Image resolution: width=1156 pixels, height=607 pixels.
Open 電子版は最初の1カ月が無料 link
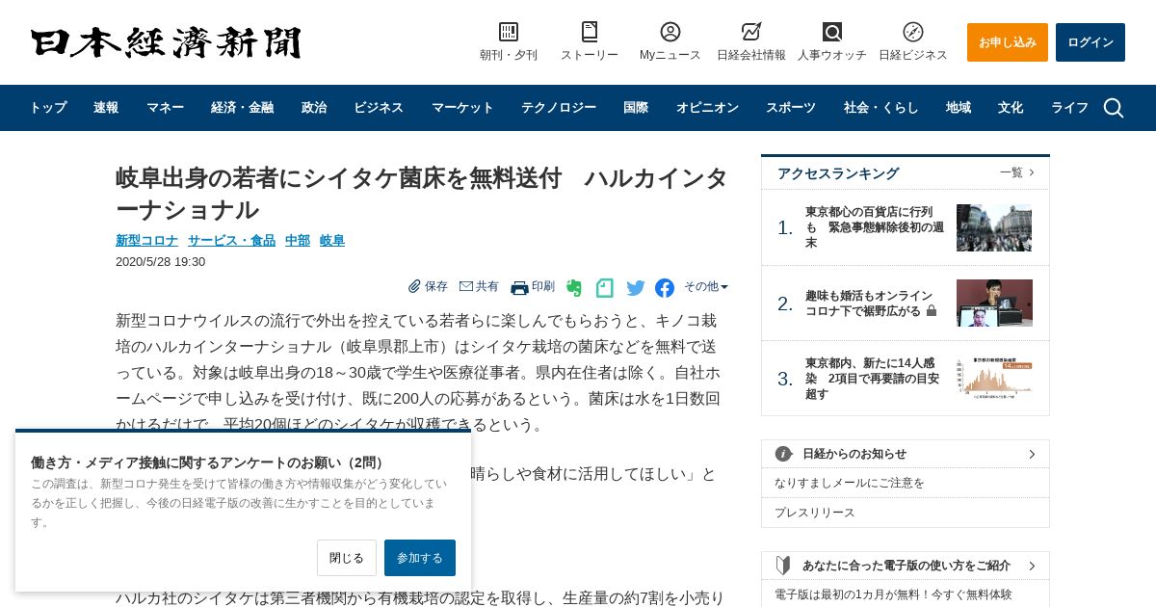pos(893,594)
